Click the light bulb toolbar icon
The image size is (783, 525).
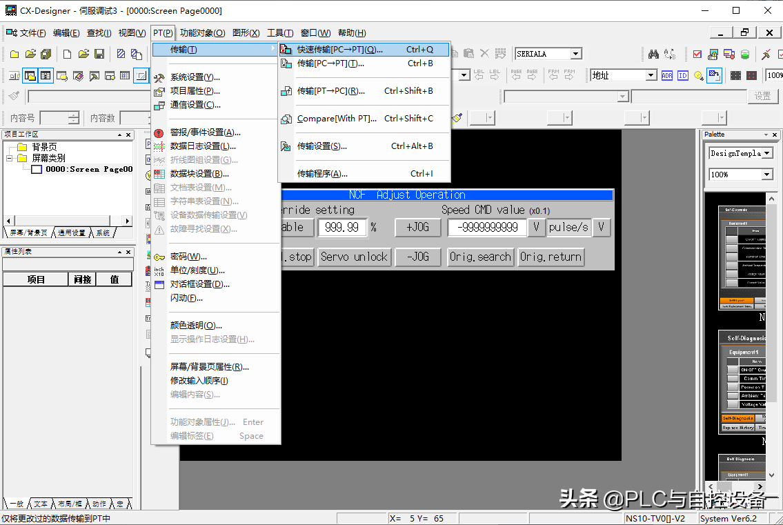coord(698,76)
